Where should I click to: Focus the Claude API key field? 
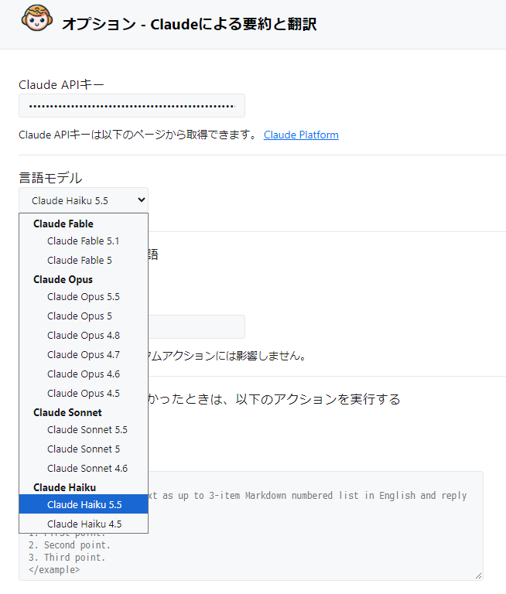pyautogui.click(x=132, y=106)
